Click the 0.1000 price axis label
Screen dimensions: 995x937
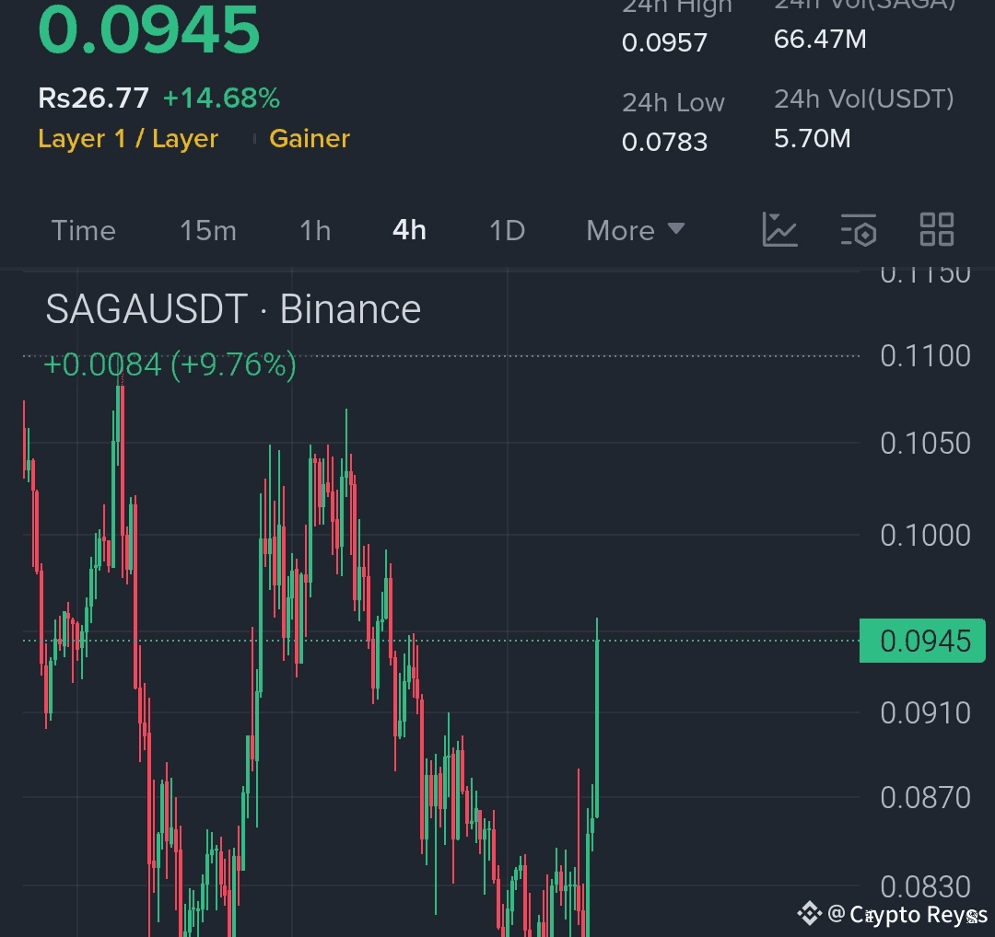925,536
